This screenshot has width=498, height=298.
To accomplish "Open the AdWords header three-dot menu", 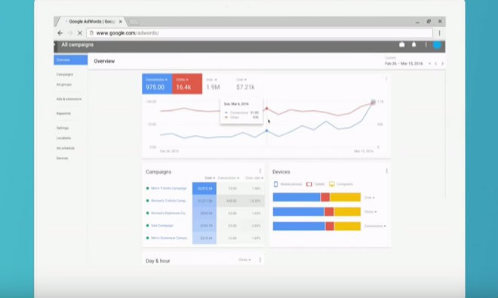I will pos(426,45).
